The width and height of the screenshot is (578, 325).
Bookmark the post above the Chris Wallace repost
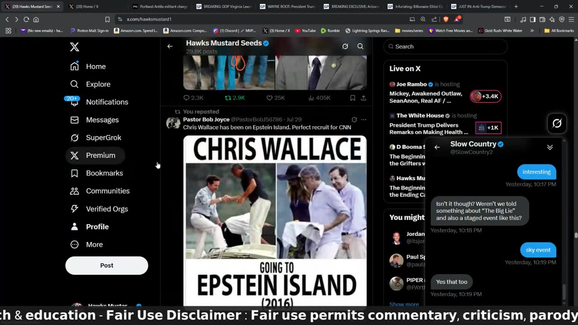coord(352,97)
